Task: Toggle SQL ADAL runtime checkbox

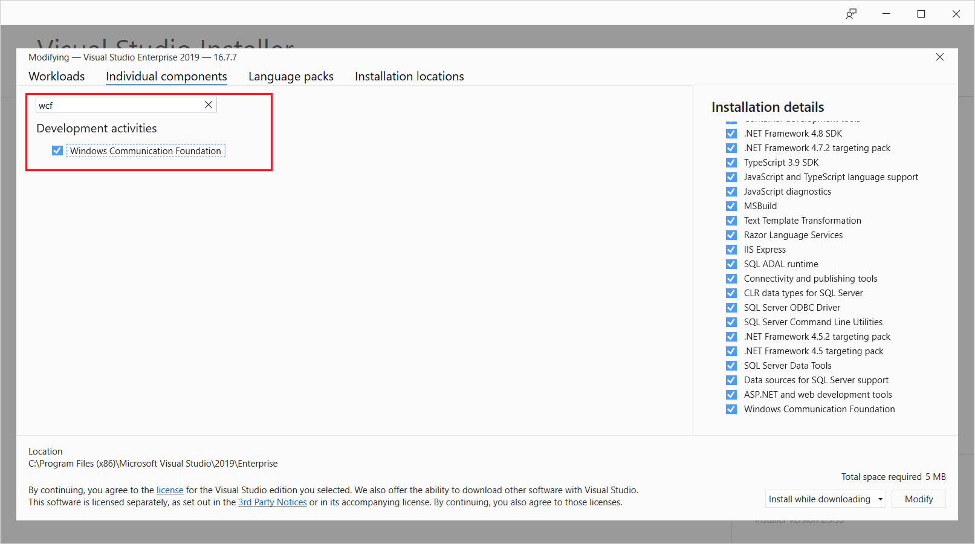Action: coord(731,264)
